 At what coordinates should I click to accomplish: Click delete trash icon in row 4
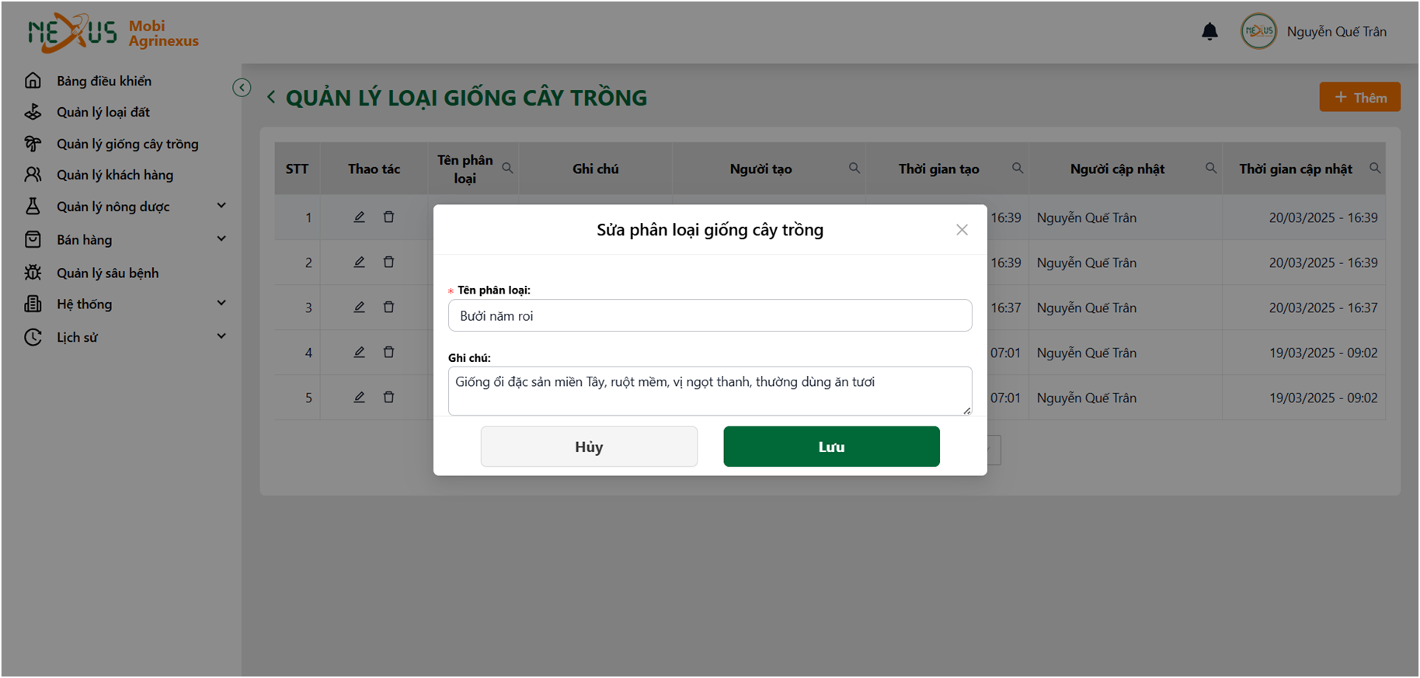[388, 352]
